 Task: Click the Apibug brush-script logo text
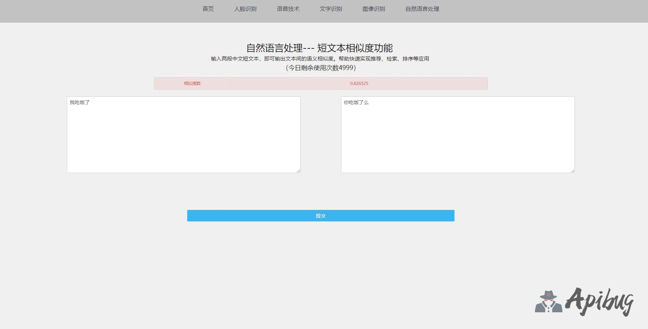pos(599,301)
